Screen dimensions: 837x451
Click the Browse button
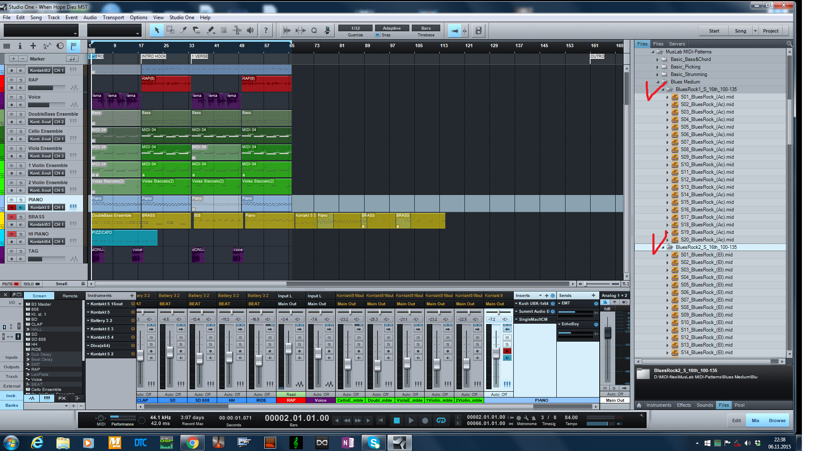(777, 421)
